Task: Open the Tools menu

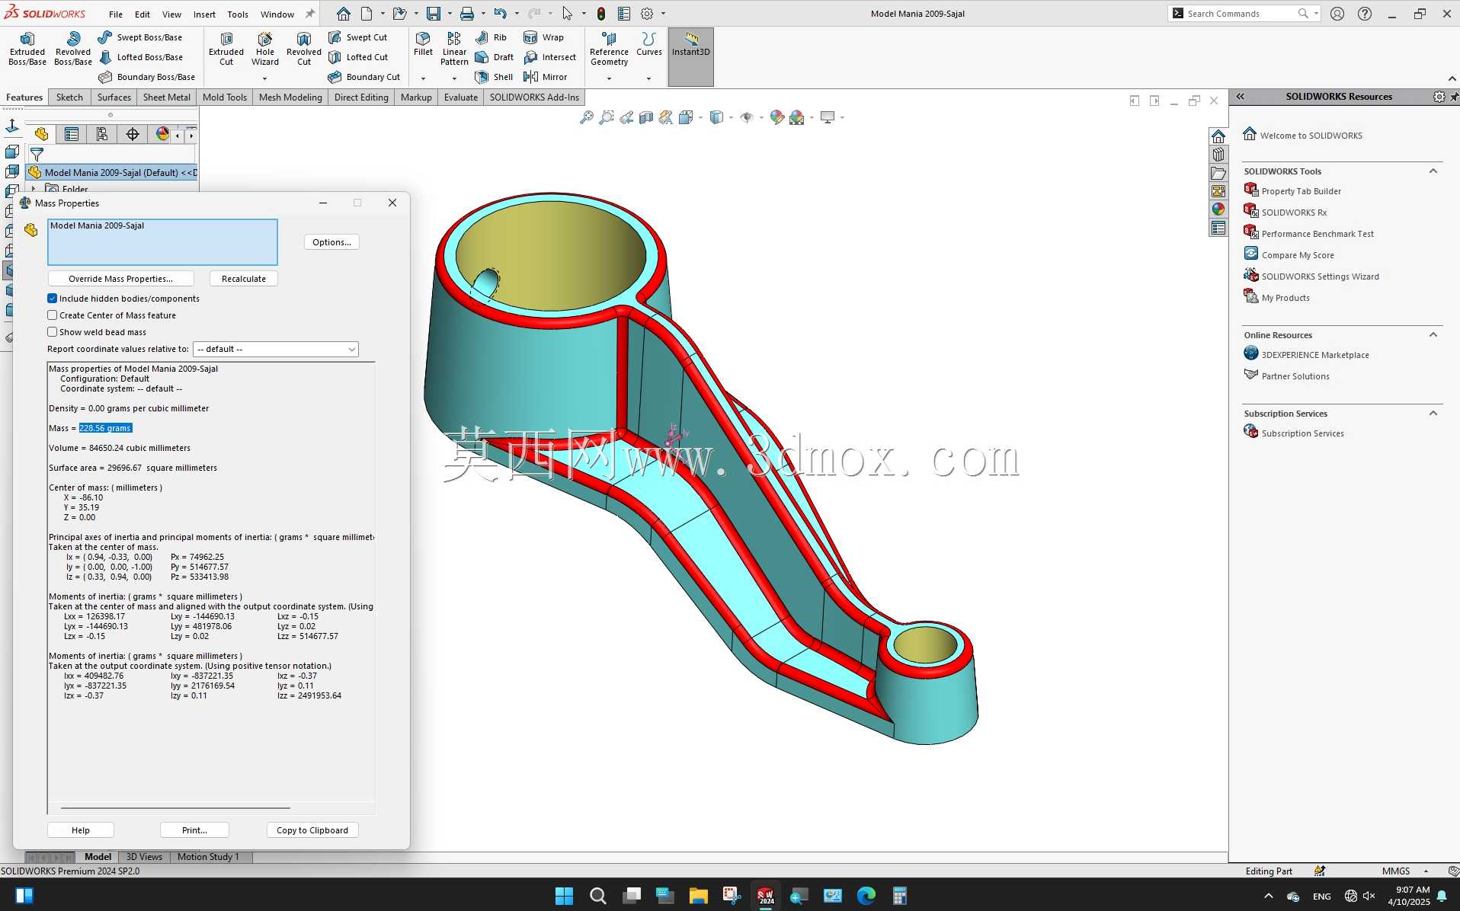Action: (x=238, y=14)
